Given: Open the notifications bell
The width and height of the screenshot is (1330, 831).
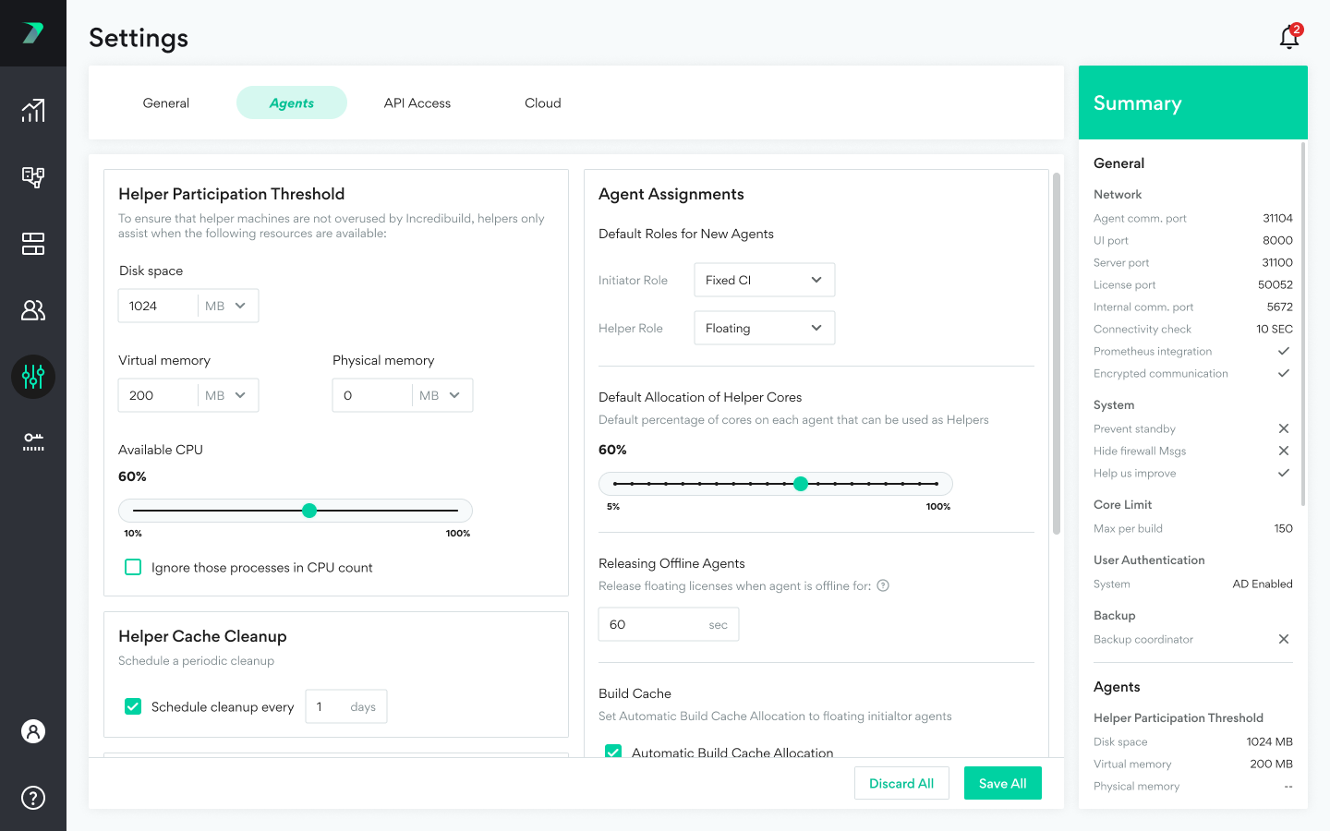Looking at the screenshot, I should (x=1289, y=37).
